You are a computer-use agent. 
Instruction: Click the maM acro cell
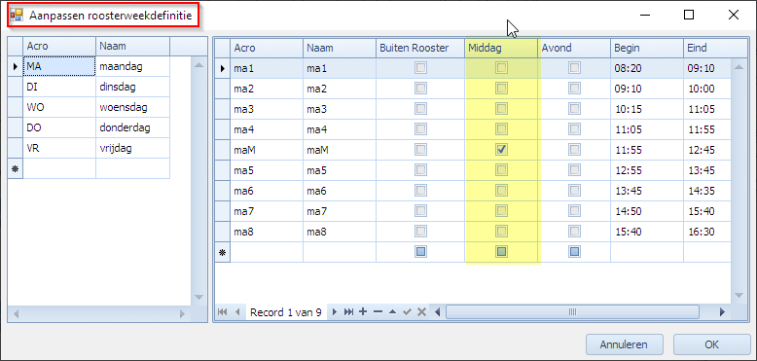267,150
